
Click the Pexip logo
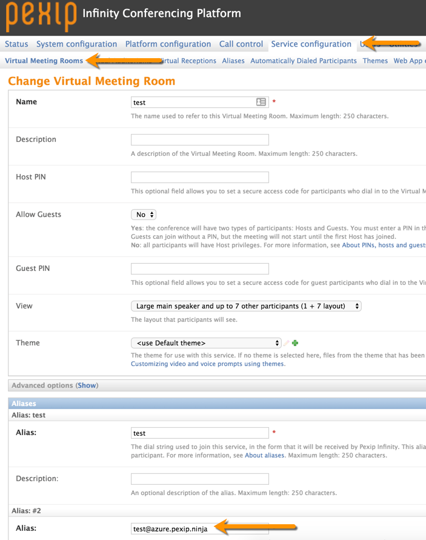click(41, 16)
